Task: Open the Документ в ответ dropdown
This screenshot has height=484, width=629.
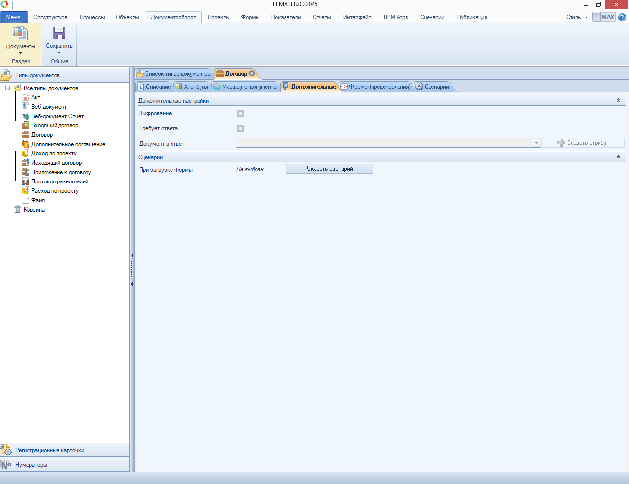Action: click(x=536, y=143)
